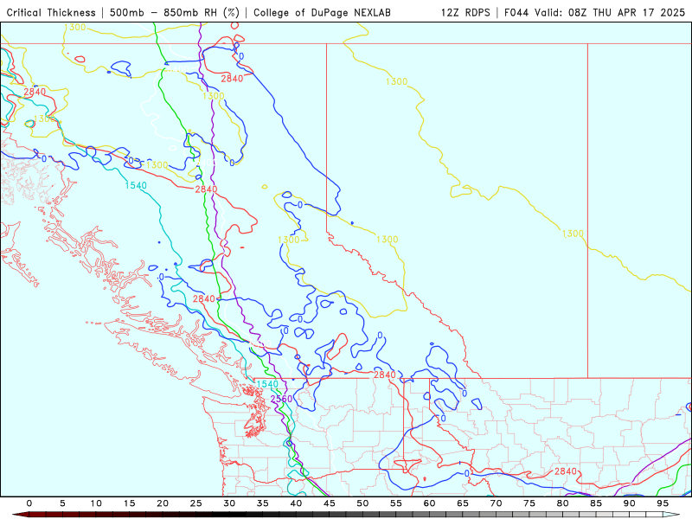The height and width of the screenshot is (519, 692).
Task: Click the "60" colorbar tick label
Action: [x=429, y=503]
